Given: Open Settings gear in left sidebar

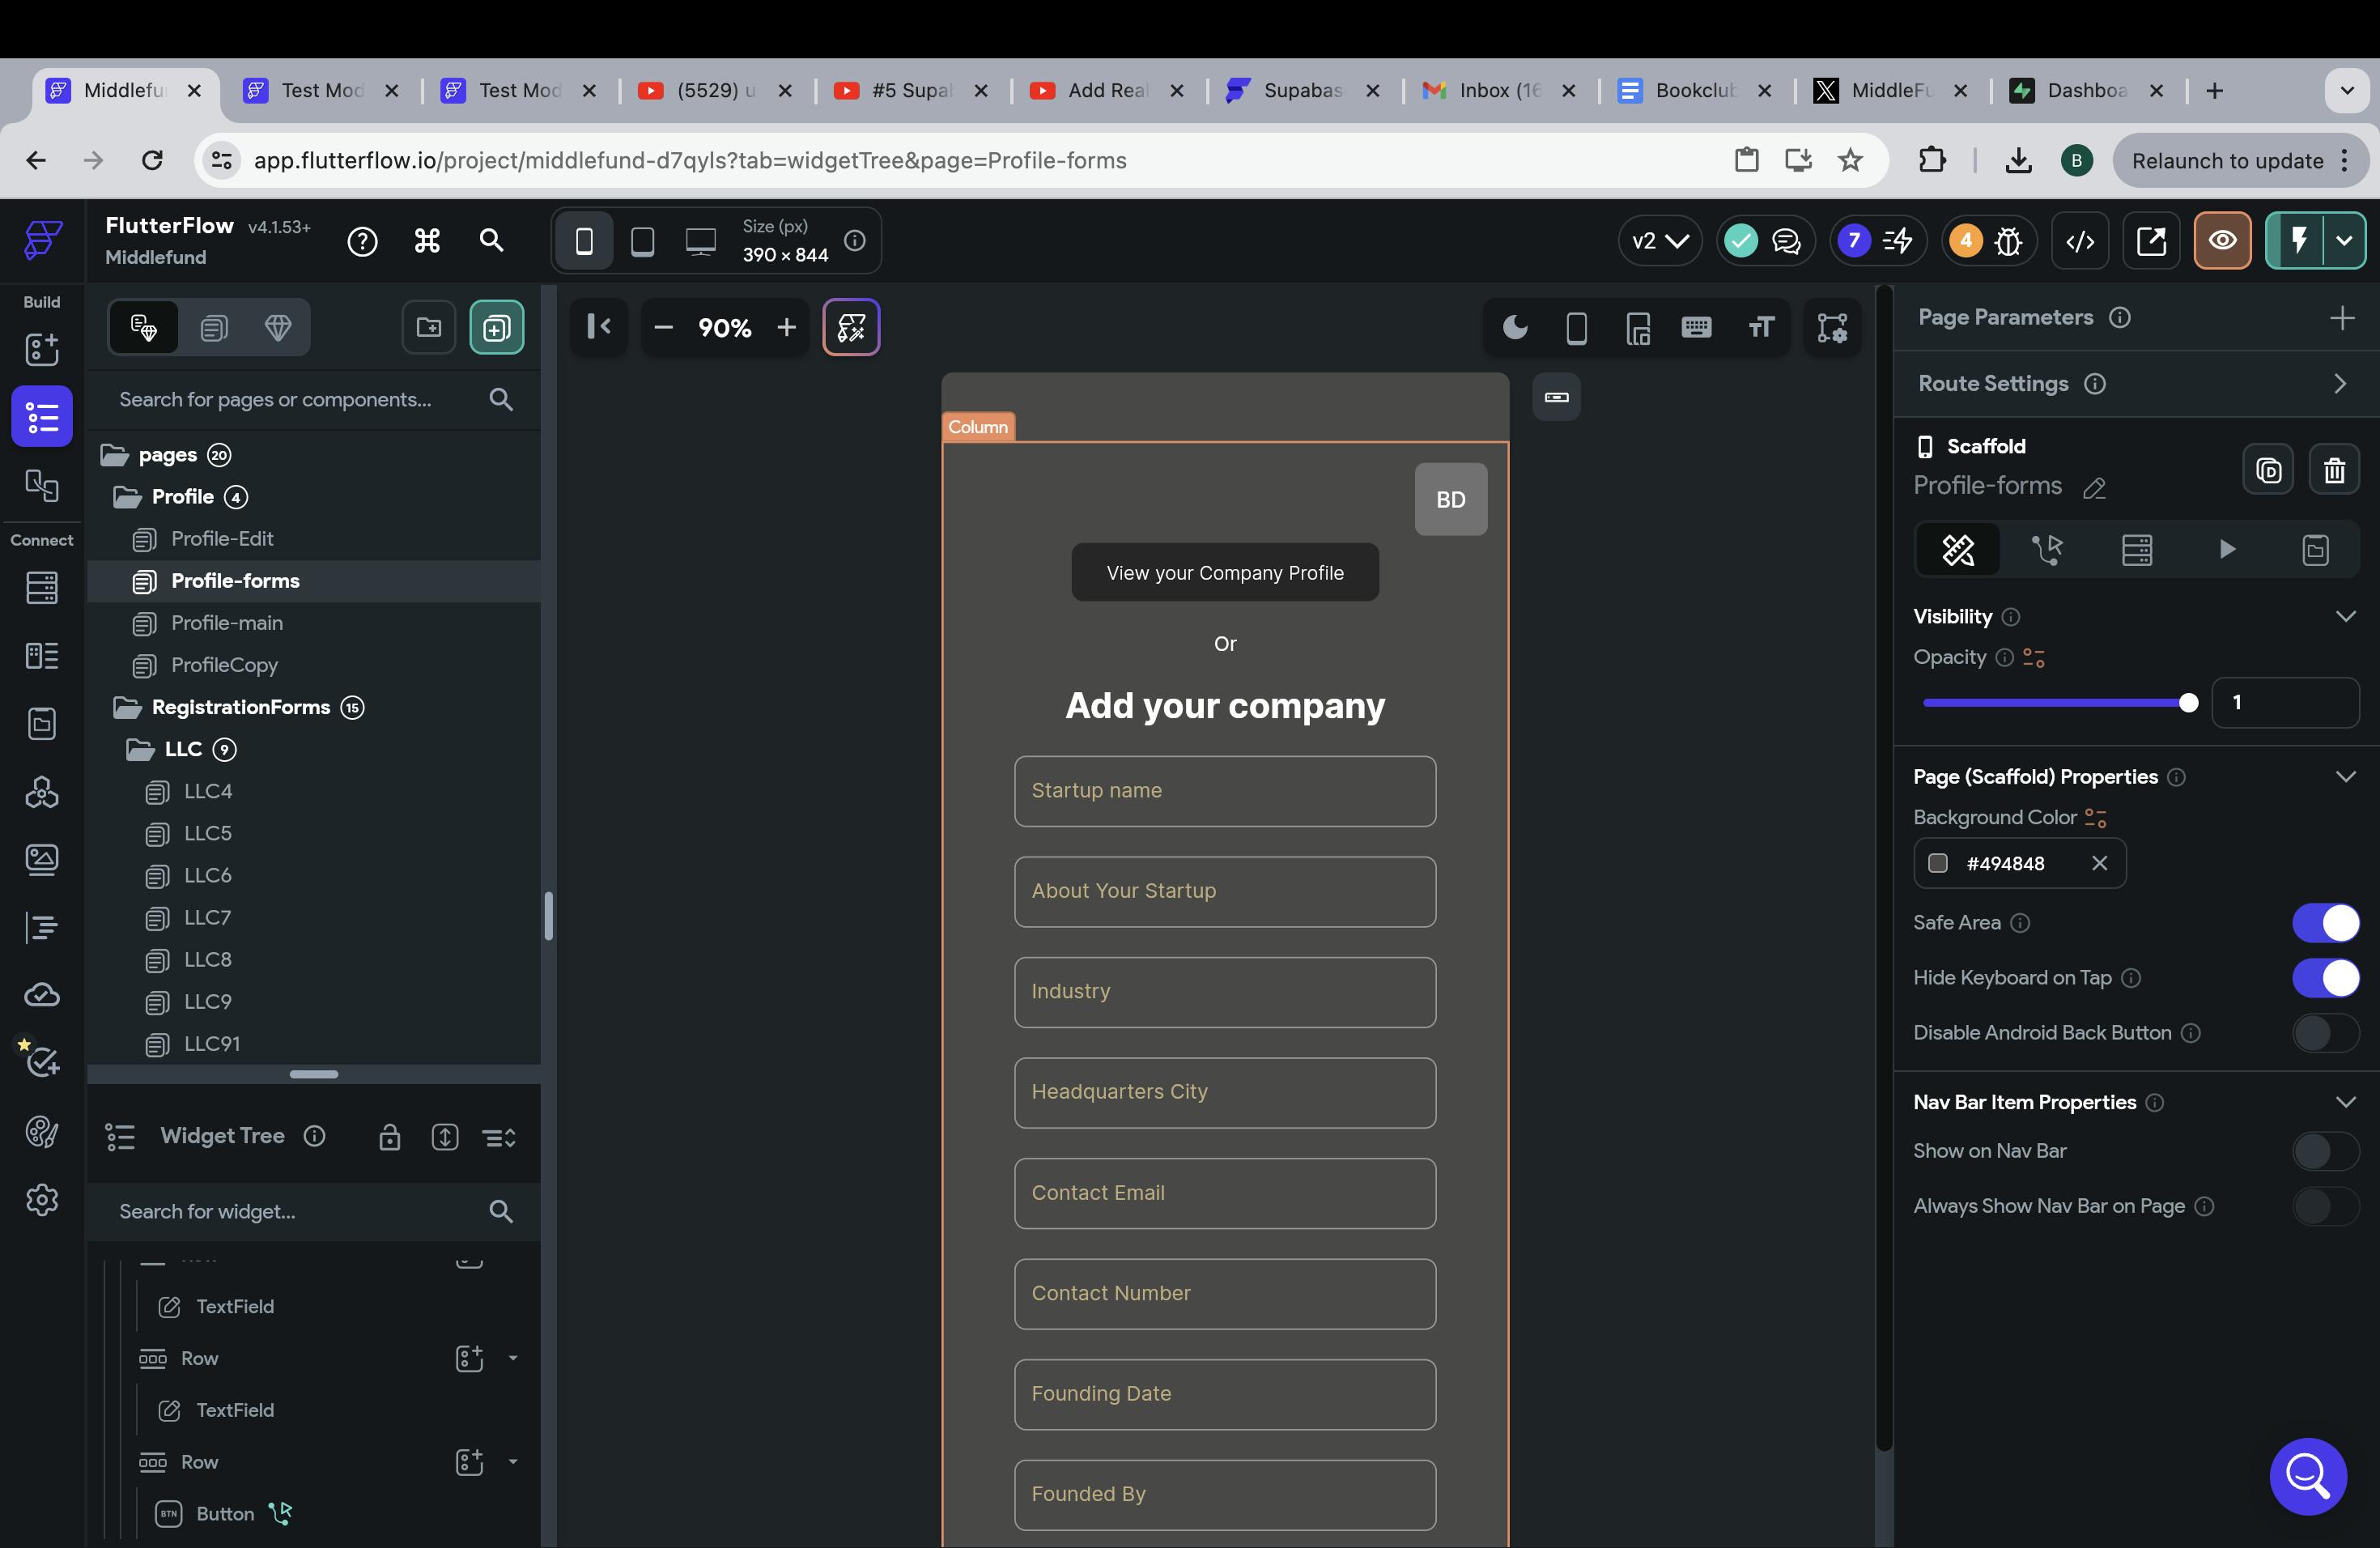Looking at the screenshot, I should pos(42,1199).
